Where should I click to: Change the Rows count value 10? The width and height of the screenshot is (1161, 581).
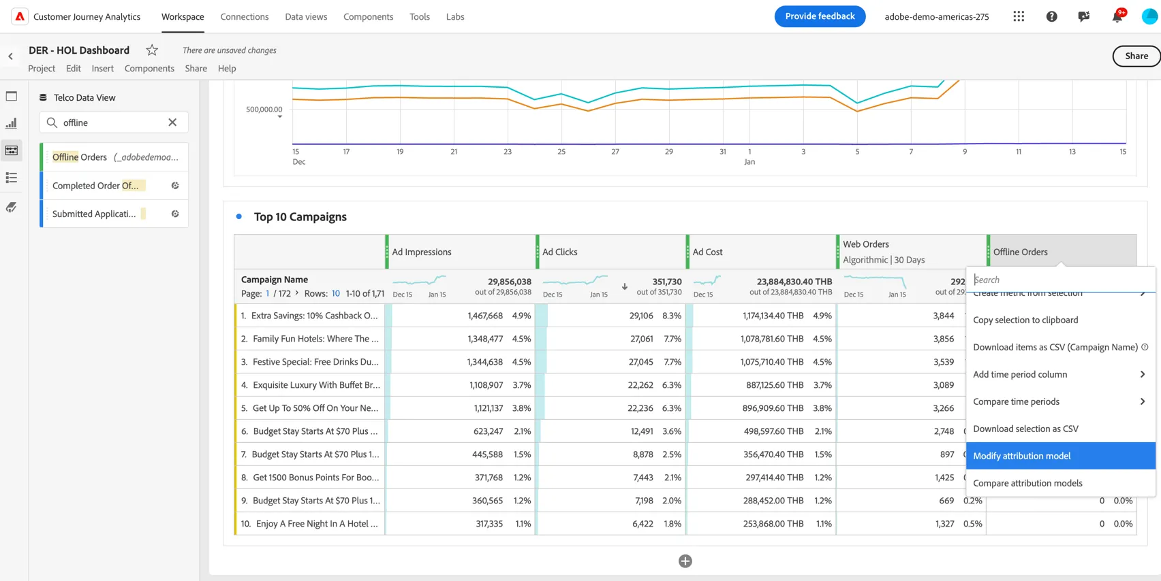click(336, 293)
